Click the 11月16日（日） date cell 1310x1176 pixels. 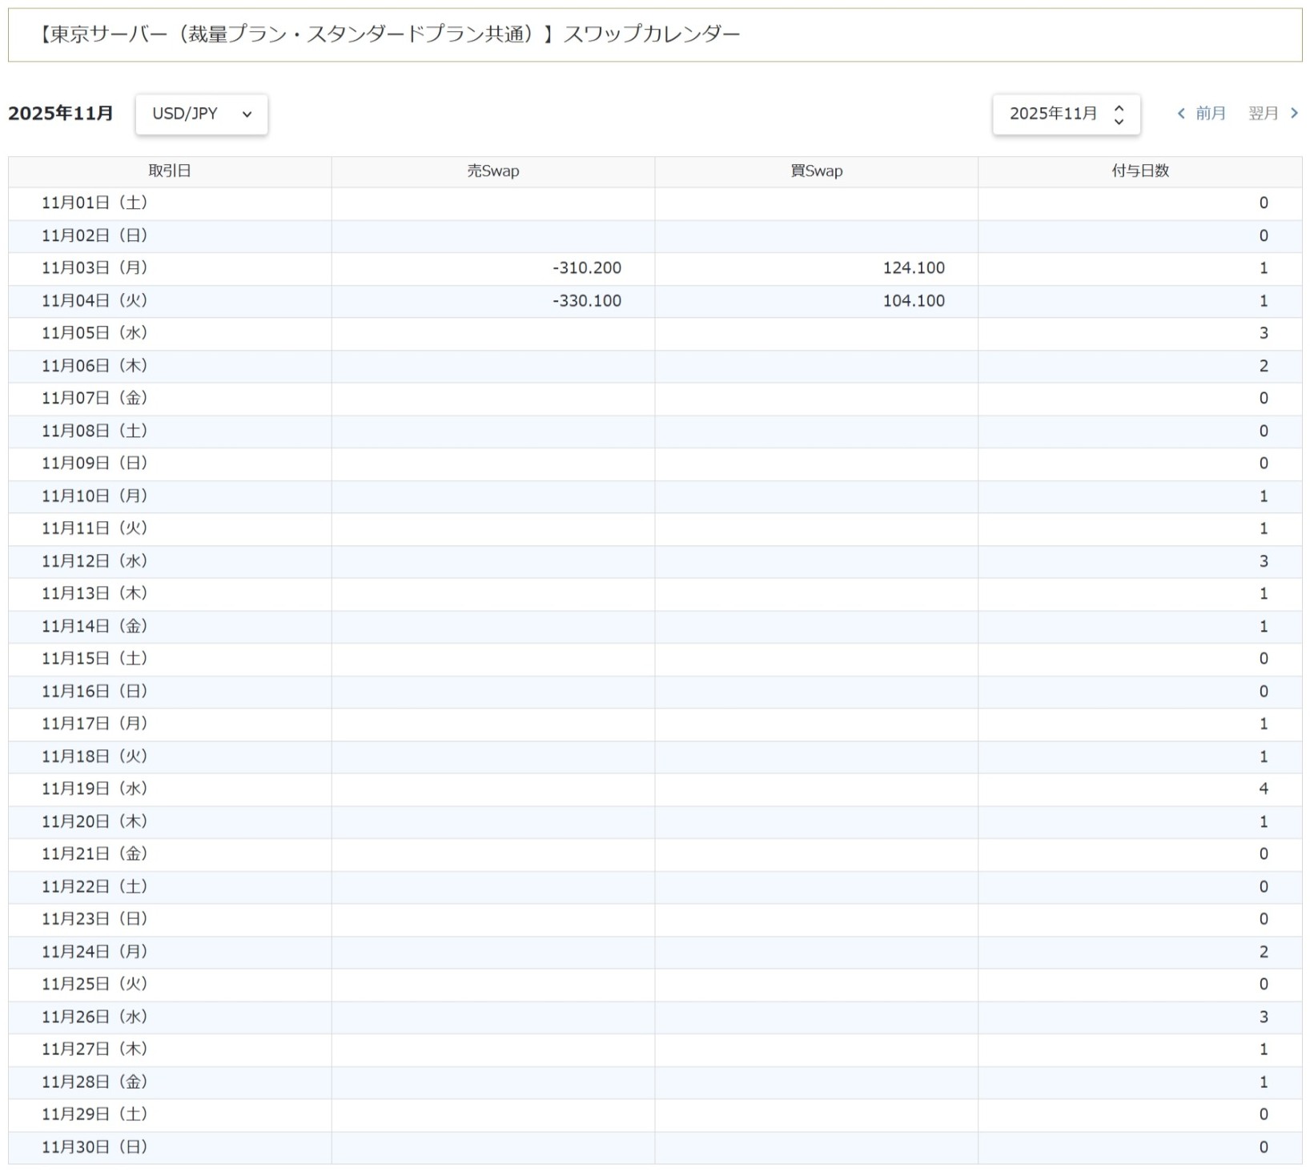click(x=170, y=692)
